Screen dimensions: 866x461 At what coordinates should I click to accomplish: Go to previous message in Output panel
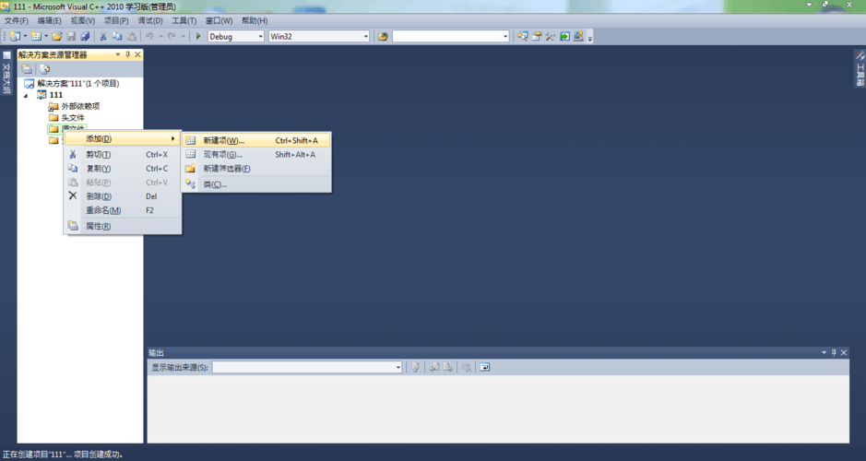point(434,367)
